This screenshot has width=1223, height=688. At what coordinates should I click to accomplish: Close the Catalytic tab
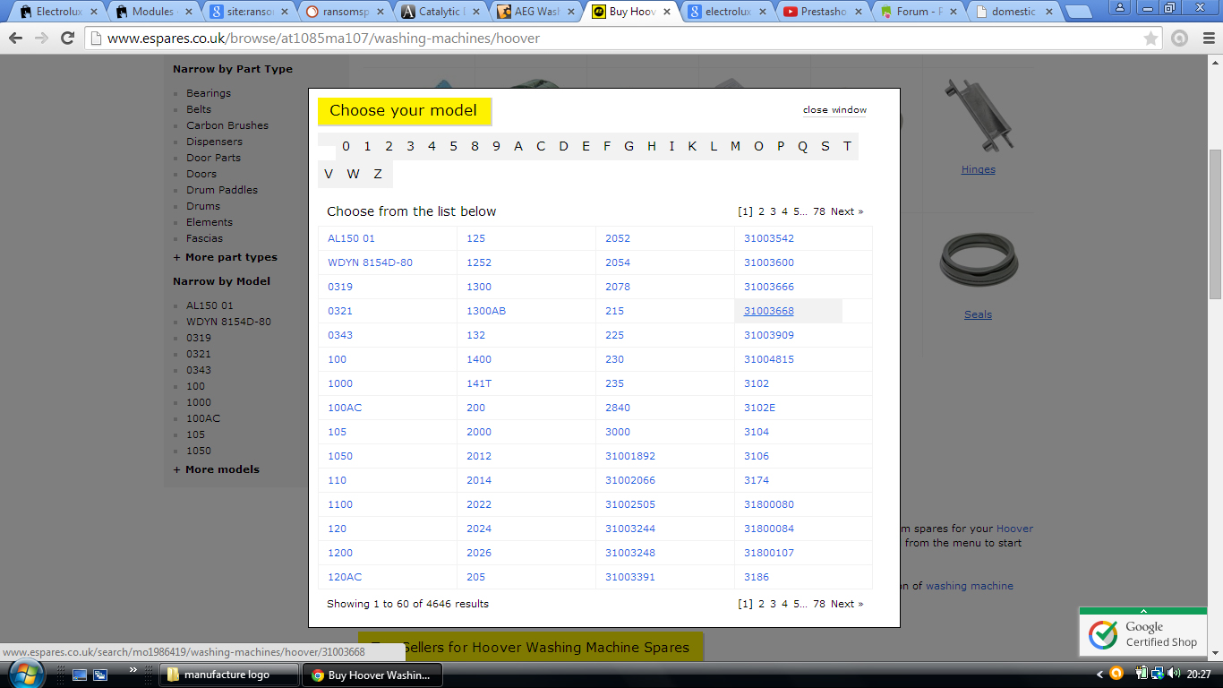pos(475,13)
